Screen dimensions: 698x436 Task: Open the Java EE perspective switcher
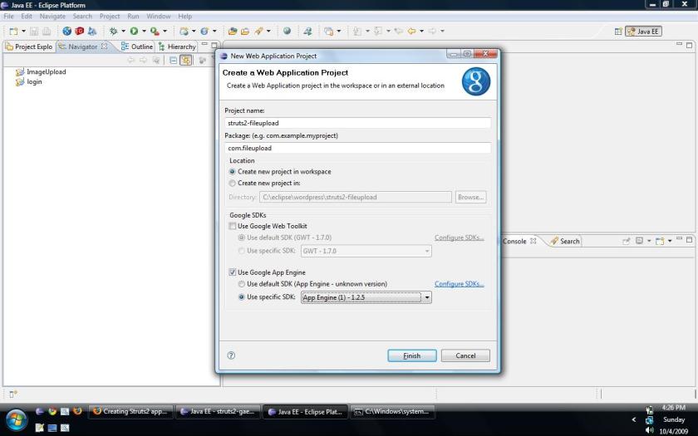click(x=642, y=32)
